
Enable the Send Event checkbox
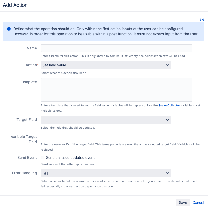click(x=43, y=158)
